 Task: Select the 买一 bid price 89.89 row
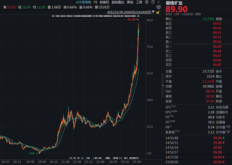[194, 47]
